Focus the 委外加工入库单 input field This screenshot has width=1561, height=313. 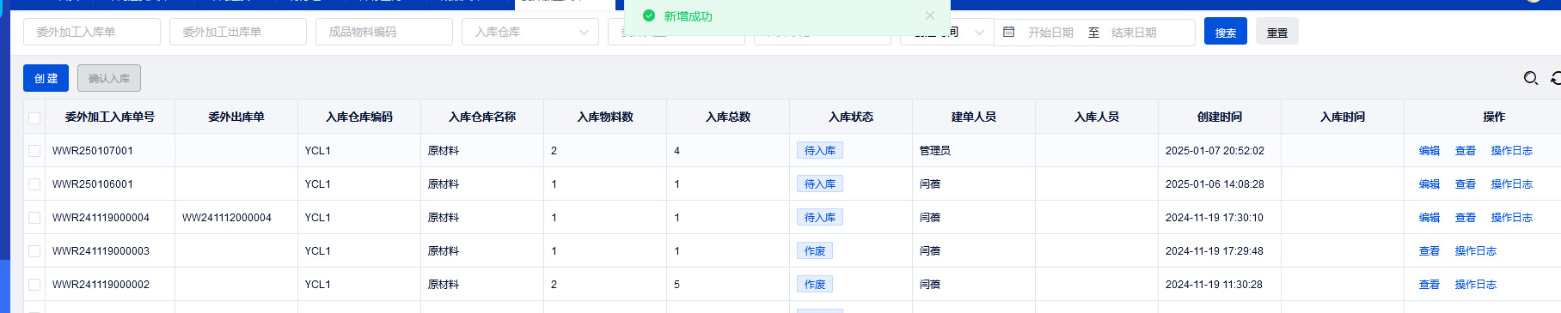click(x=92, y=32)
